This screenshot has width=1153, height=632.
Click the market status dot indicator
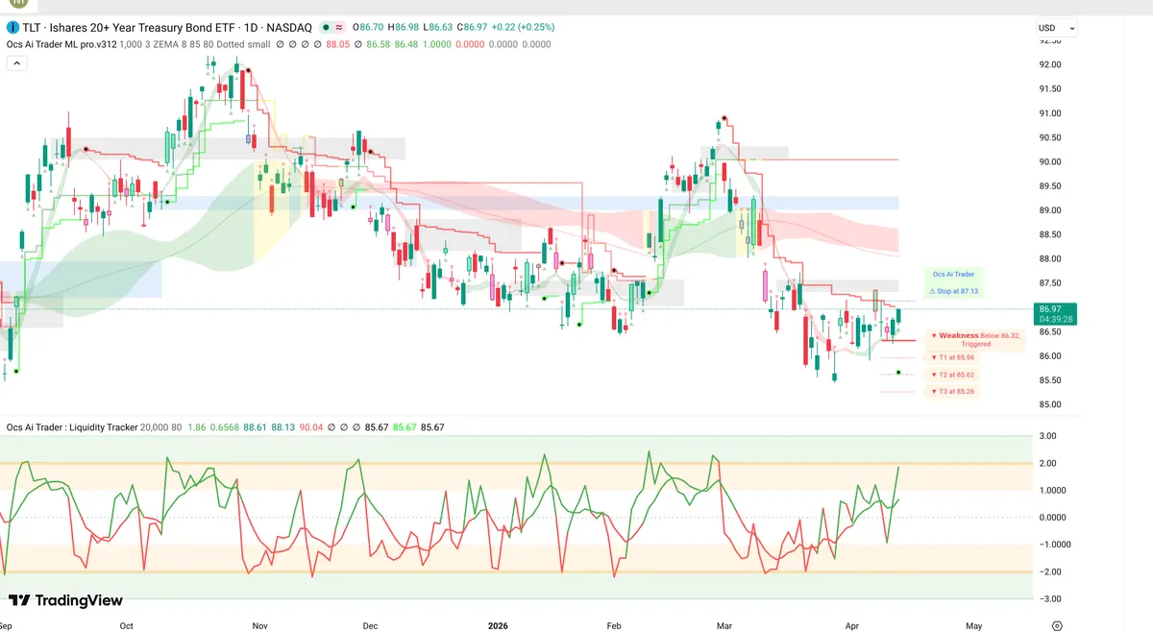point(328,29)
